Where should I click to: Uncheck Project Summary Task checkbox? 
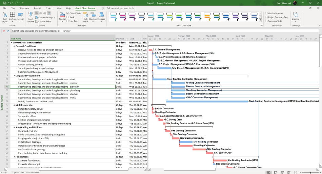pyautogui.click(x=266, y=17)
